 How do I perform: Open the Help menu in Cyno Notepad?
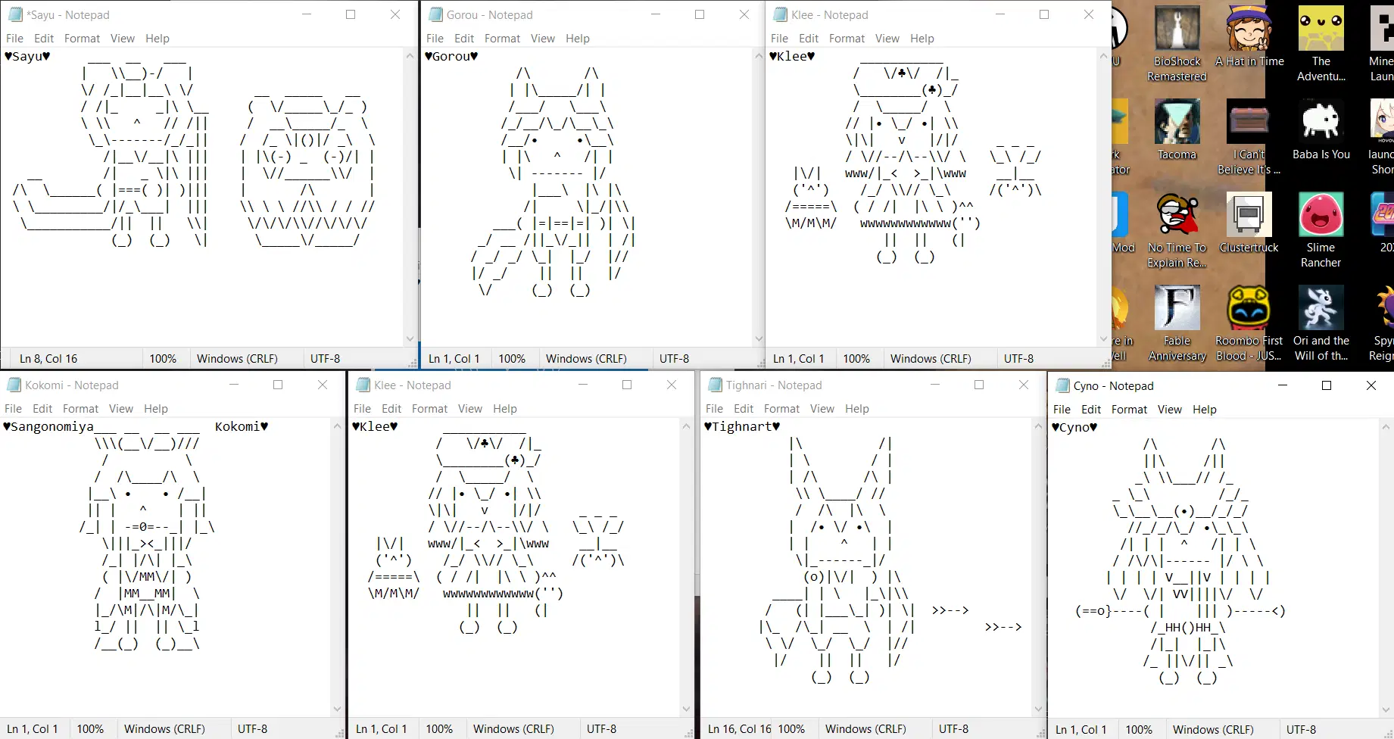coord(1204,410)
